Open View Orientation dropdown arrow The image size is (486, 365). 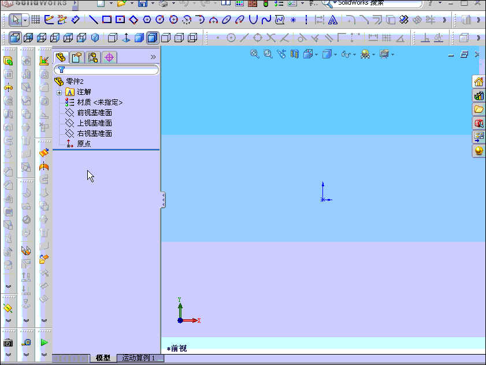point(316,54)
